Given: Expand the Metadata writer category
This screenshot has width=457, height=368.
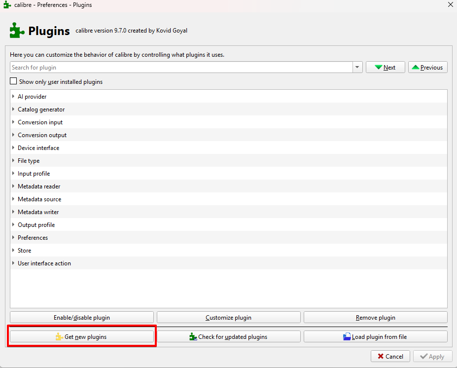Looking at the screenshot, I should point(13,212).
